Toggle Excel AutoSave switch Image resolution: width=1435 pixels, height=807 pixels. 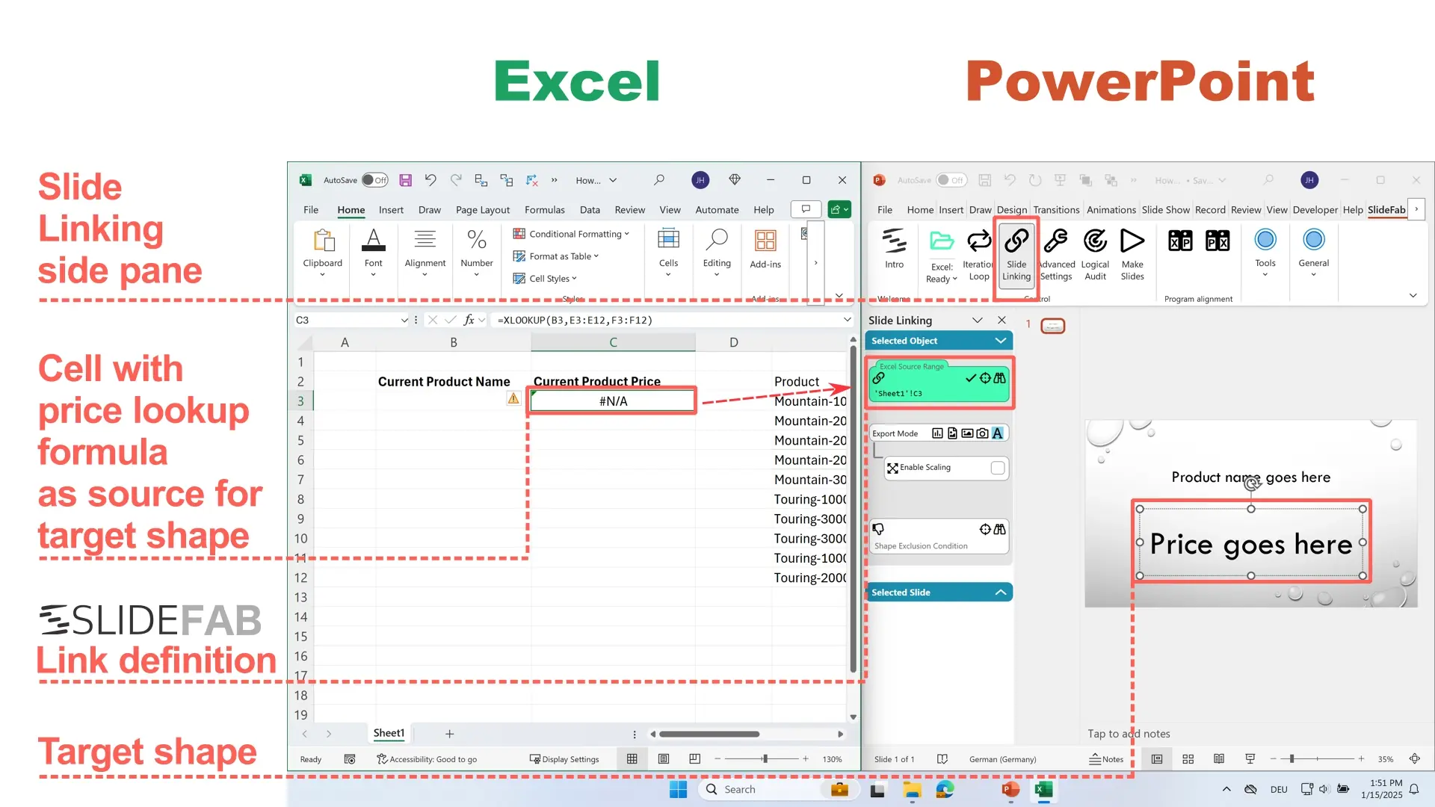coord(375,180)
